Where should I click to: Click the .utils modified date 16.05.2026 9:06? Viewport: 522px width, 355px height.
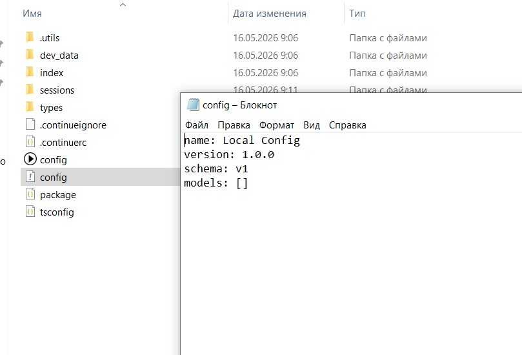266,38
